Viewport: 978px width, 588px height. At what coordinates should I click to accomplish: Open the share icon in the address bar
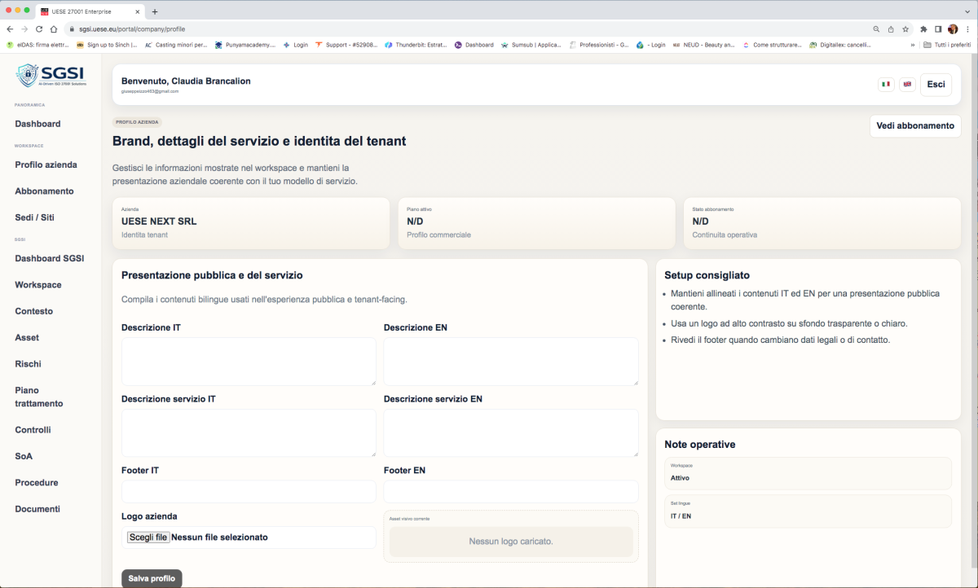pos(890,29)
